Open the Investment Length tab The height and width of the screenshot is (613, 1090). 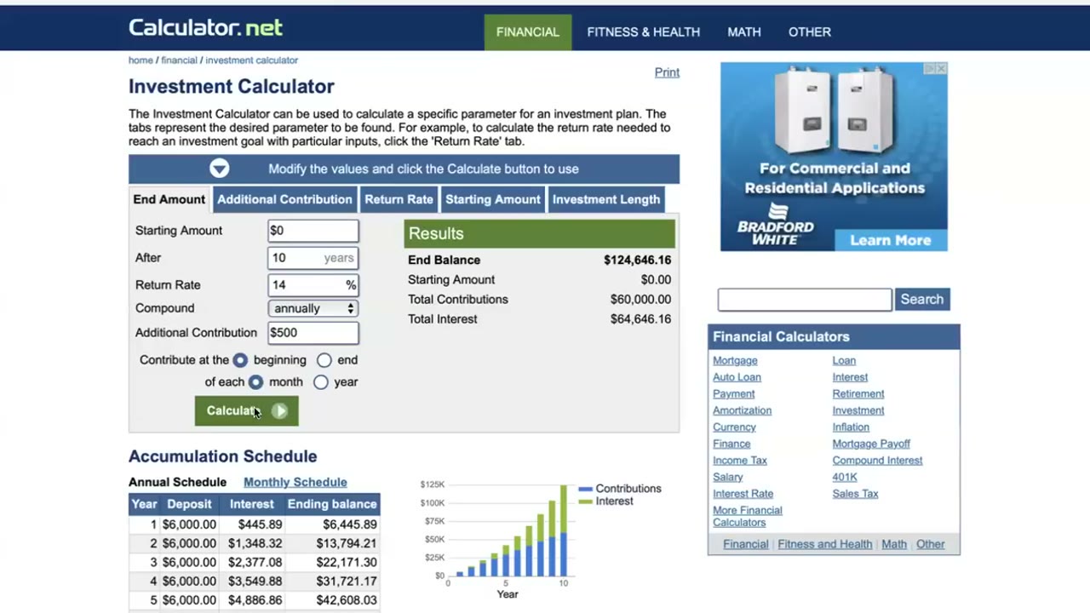click(606, 199)
